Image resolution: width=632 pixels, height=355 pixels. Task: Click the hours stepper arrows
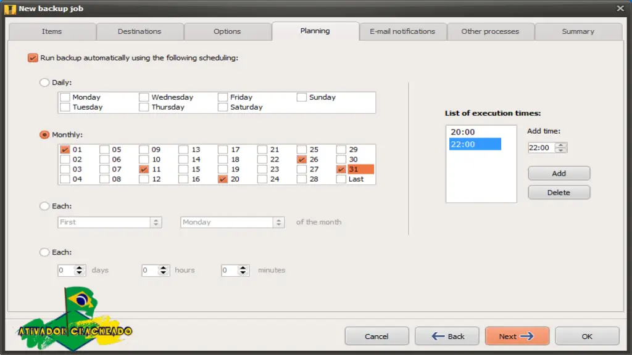163,271
